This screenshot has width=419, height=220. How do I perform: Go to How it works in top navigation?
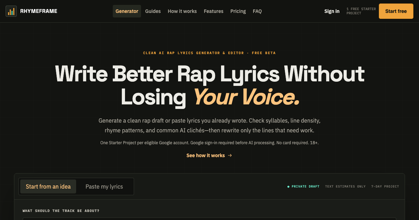182,11
